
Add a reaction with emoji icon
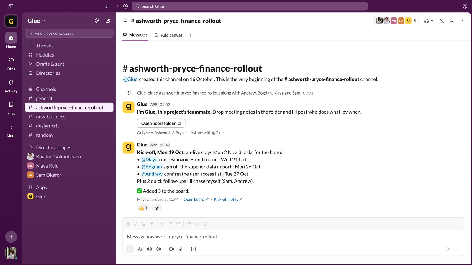coord(157,208)
